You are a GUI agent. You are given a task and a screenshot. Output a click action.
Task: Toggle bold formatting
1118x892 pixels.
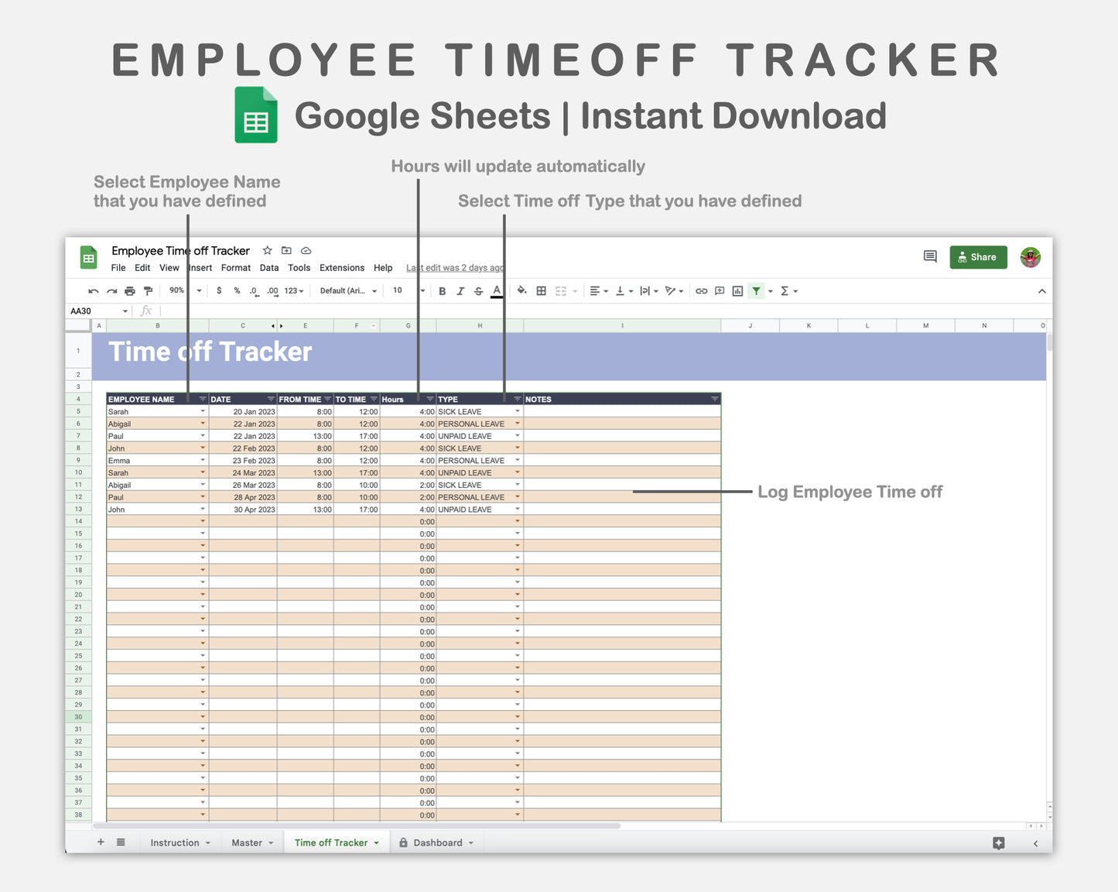click(442, 290)
